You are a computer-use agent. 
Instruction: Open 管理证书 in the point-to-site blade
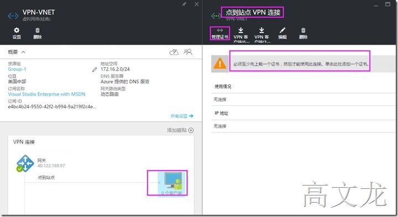(x=220, y=33)
